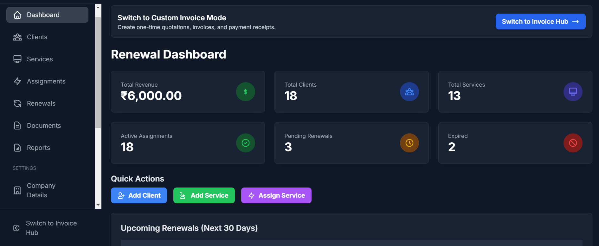The image size is (599, 246).
Task: Click the sidebar scrollbar up arrow
Action: pos(98,7)
